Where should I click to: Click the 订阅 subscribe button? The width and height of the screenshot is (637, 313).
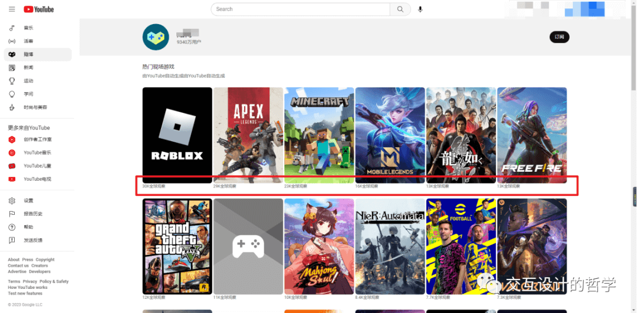(x=559, y=37)
